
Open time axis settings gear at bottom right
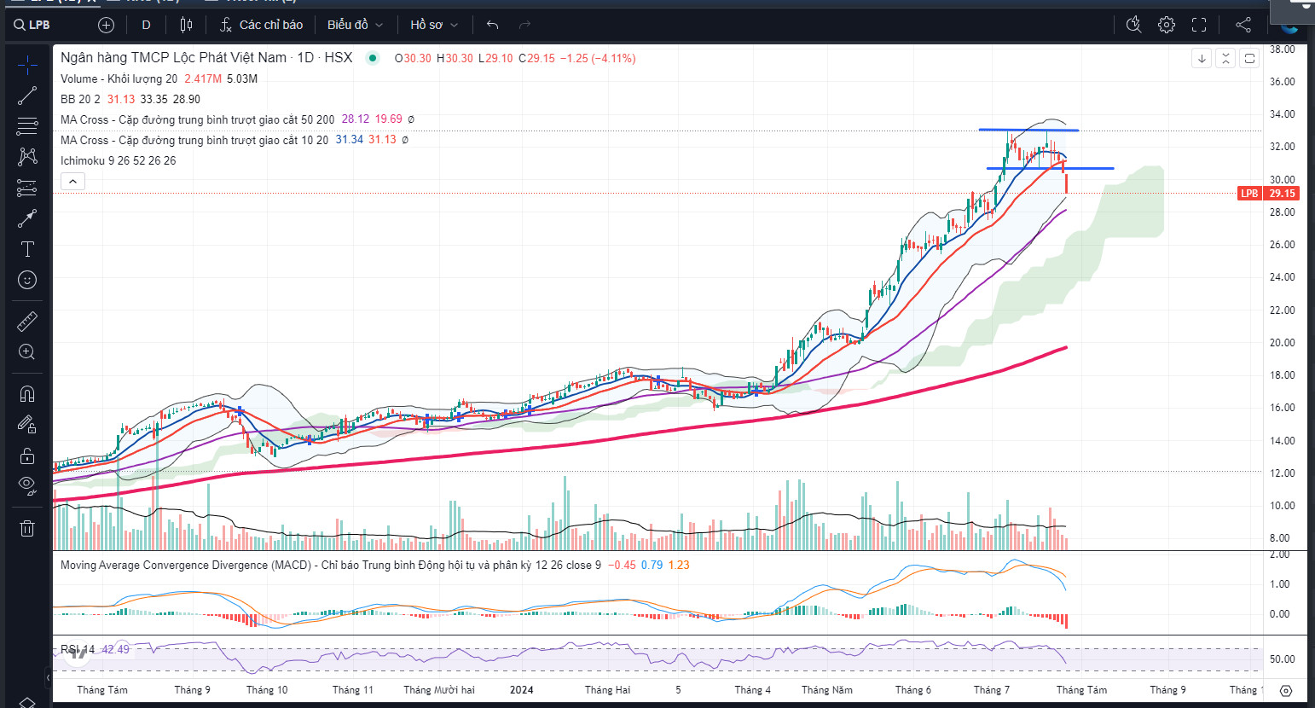coord(1286,690)
